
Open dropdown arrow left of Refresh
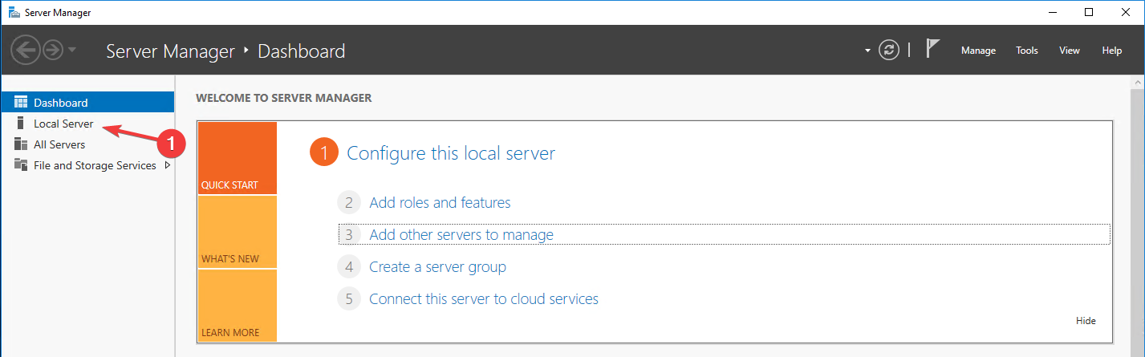tap(867, 51)
